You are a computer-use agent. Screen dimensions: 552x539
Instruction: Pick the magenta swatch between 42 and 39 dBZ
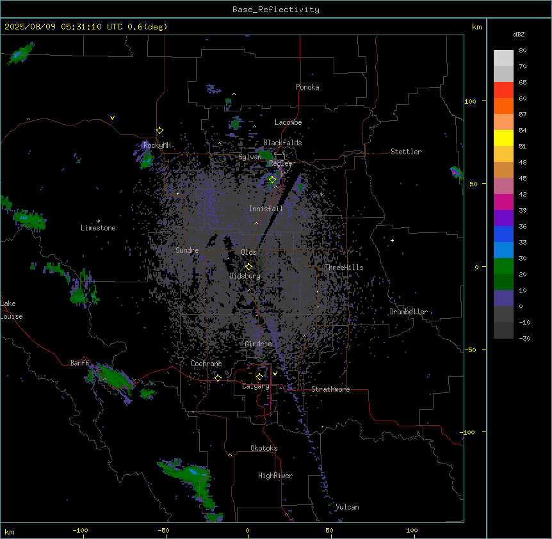click(503, 202)
